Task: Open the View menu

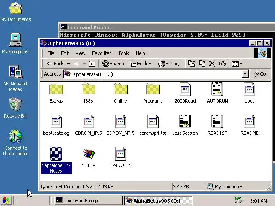Action: tap(80, 53)
